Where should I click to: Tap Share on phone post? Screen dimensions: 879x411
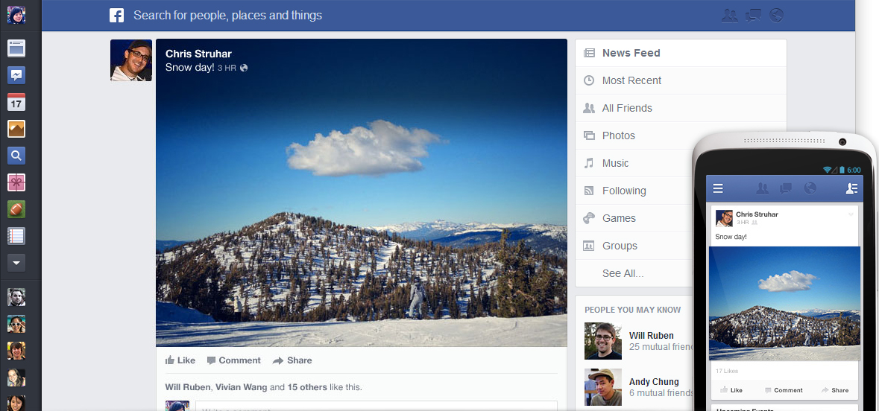pos(835,390)
